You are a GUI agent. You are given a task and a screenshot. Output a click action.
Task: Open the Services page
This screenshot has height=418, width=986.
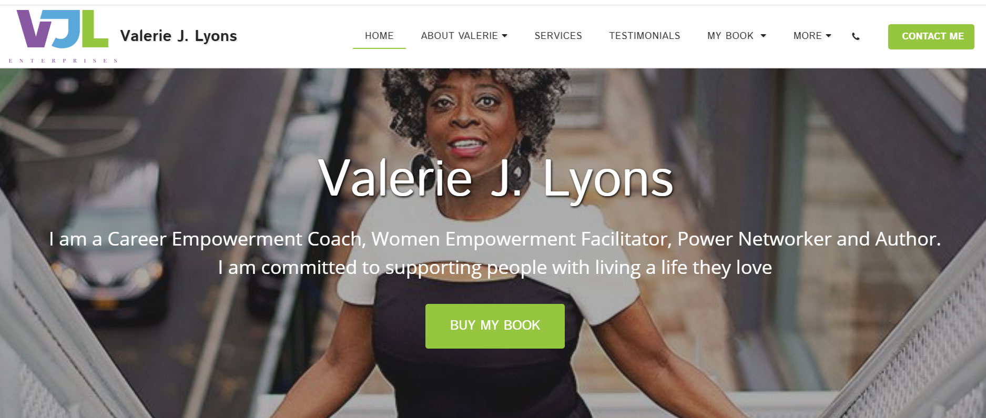point(558,36)
